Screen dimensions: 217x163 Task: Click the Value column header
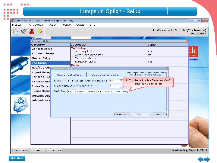168,45
